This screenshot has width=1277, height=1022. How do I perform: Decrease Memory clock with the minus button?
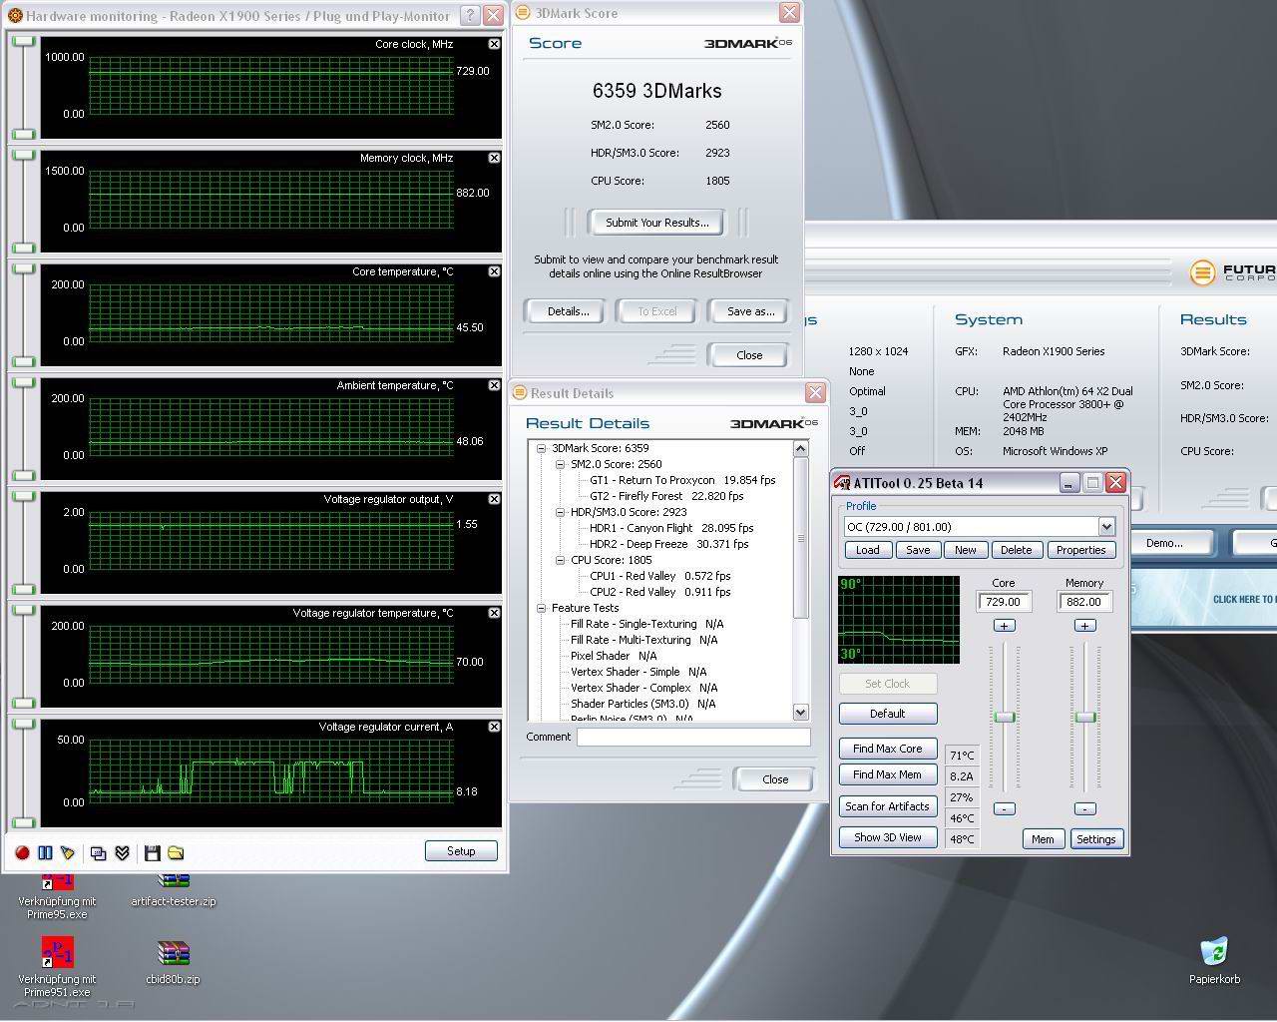[1085, 808]
